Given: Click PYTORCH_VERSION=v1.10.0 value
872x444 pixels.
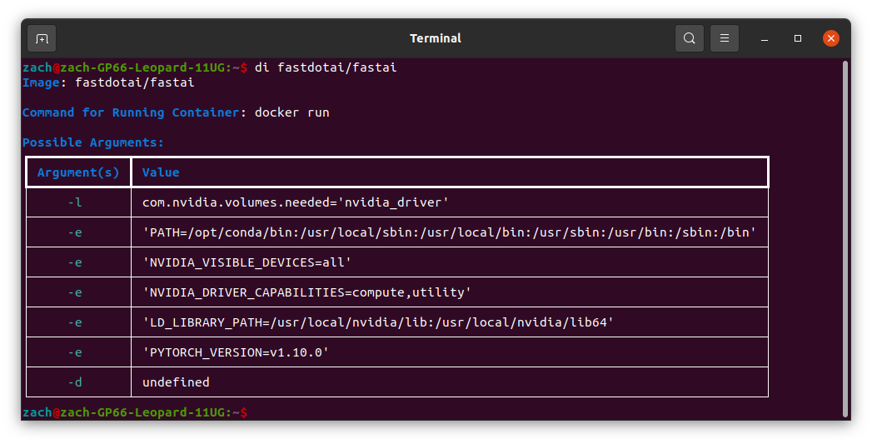Looking at the screenshot, I should 236,352.
